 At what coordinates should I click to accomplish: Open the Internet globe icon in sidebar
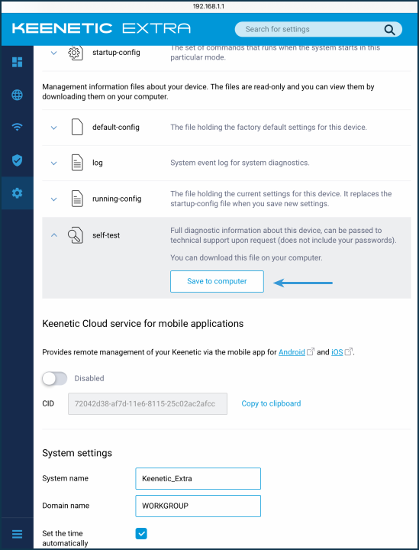tap(17, 95)
